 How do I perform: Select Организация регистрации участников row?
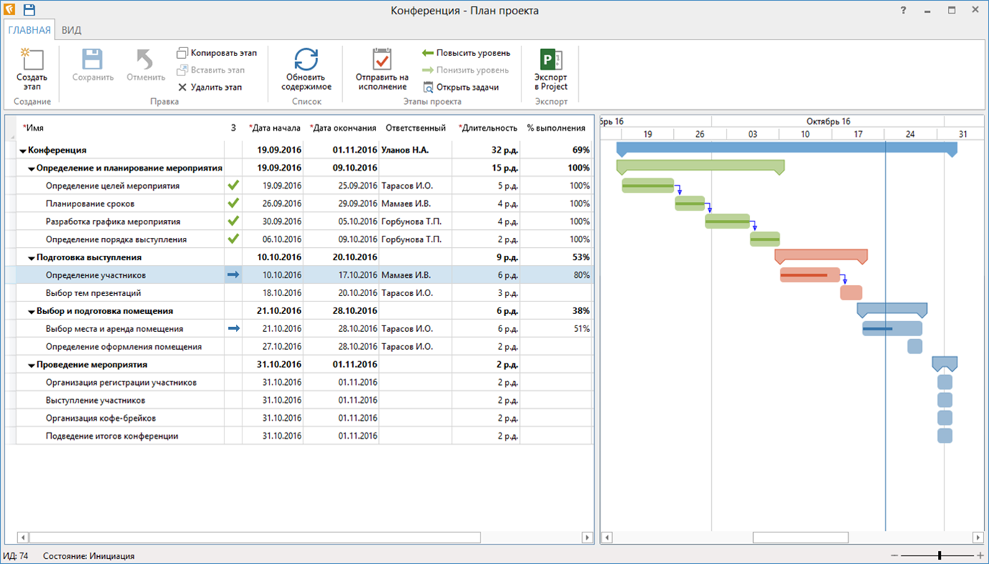[x=300, y=382]
